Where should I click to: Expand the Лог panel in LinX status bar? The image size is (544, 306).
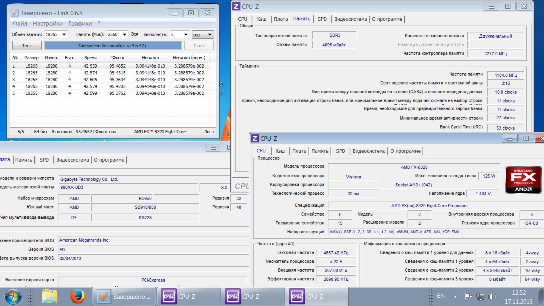coord(209,132)
